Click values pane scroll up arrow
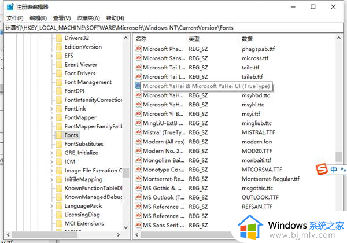347x243 pixels. pyautogui.click(x=339, y=38)
